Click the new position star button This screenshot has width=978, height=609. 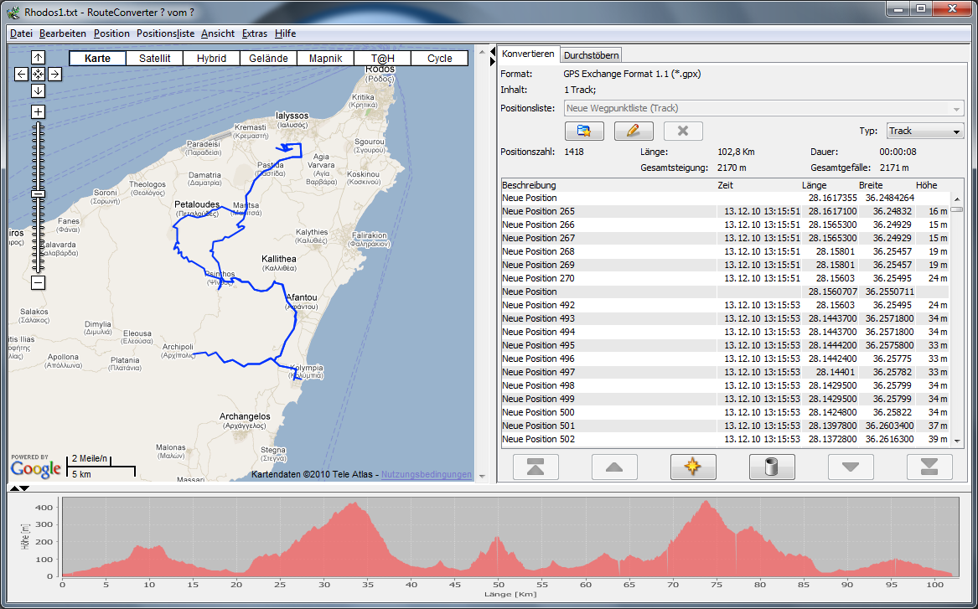(x=692, y=467)
